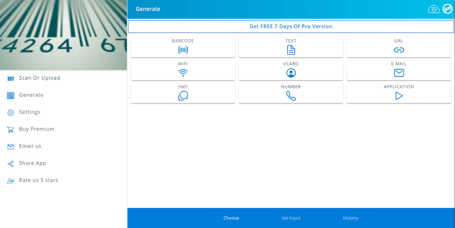Open Scan Or Upload from sidebar

(63, 78)
